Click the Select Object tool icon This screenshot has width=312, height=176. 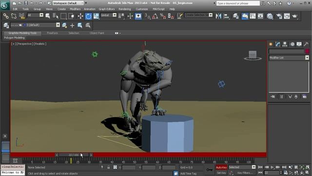coord(48,16)
